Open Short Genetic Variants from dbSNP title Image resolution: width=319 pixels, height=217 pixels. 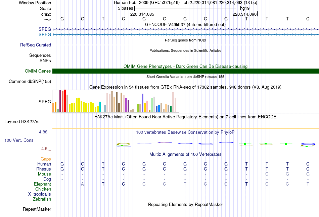click(x=185, y=77)
